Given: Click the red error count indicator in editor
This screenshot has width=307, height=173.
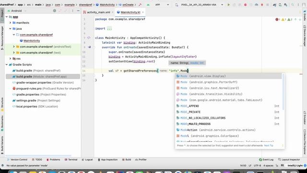Looking at the screenshot, I should coord(278,19).
